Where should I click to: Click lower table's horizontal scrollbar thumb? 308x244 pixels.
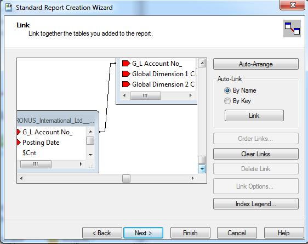click(36, 164)
